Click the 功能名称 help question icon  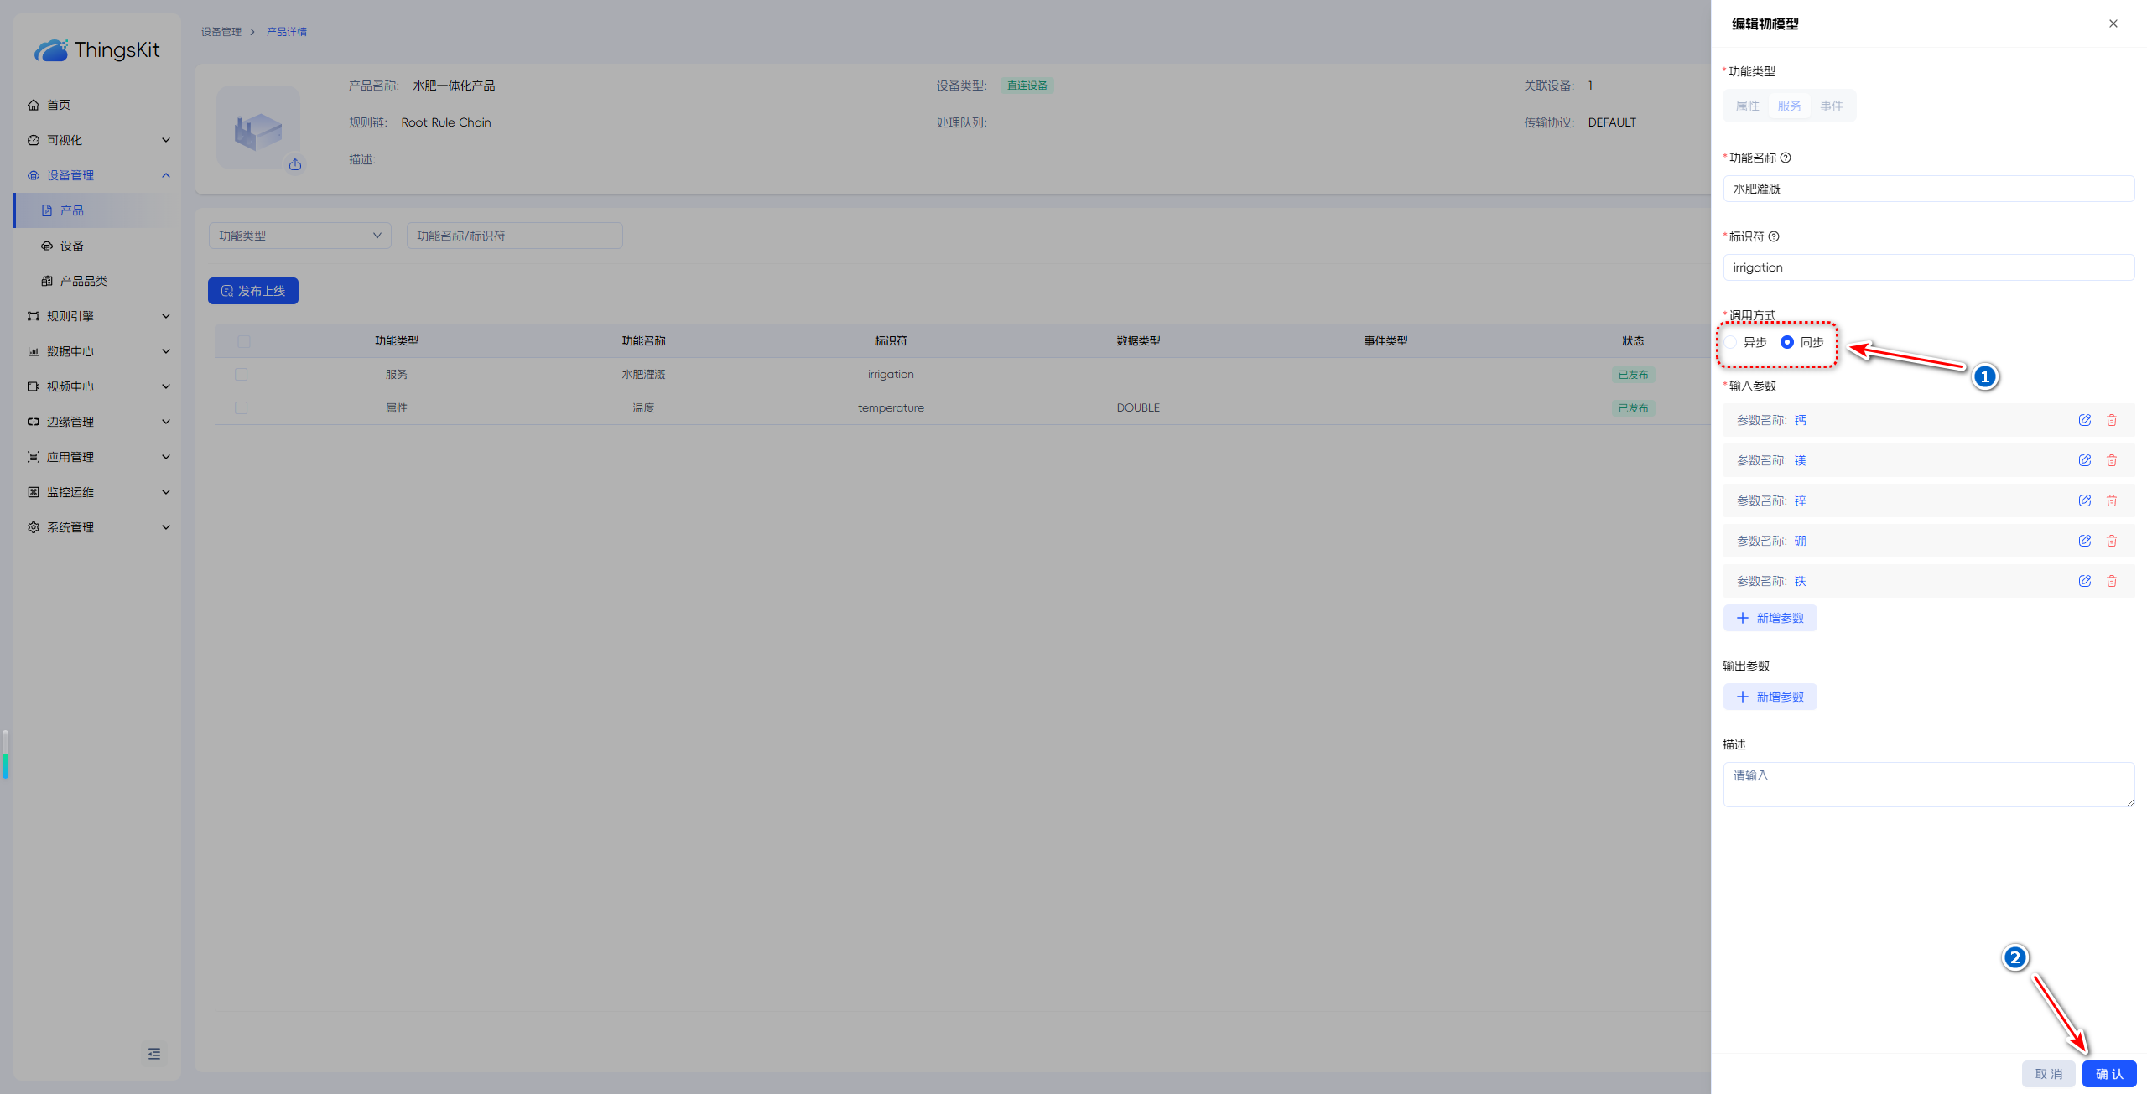pos(1786,158)
